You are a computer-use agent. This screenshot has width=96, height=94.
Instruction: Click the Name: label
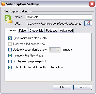(x=19, y=17)
